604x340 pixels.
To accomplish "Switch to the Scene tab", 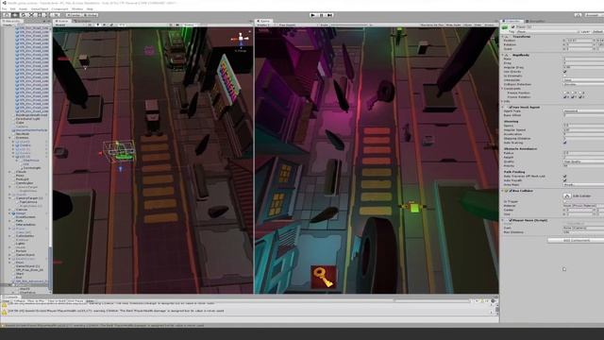I will coord(62,21).
